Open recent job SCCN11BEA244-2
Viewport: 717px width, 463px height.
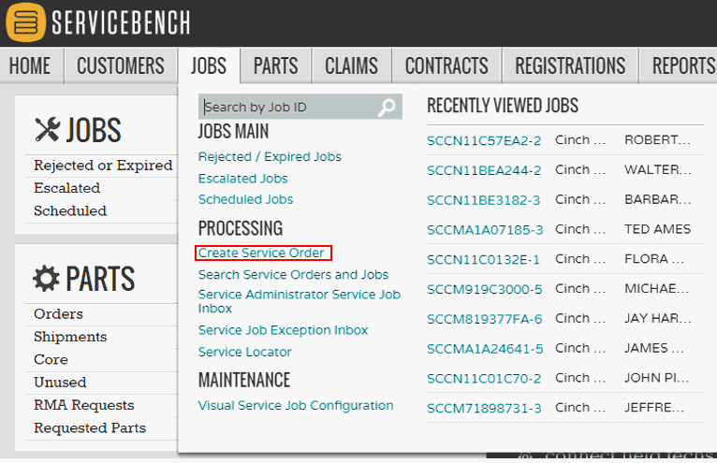[484, 170]
